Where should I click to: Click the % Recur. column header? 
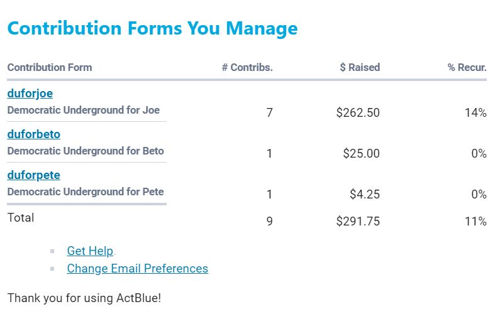click(x=467, y=67)
